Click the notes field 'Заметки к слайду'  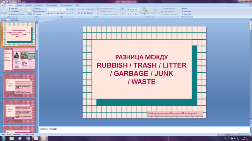coord(144,129)
